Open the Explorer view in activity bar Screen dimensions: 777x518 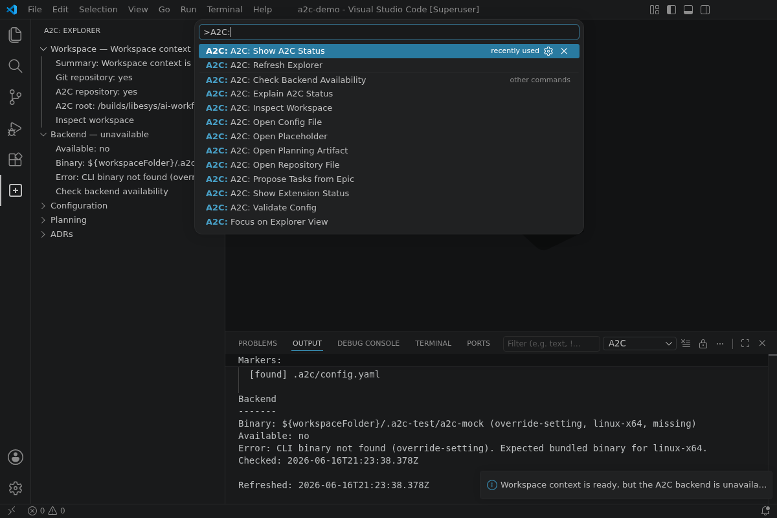[x=15, y=35]
